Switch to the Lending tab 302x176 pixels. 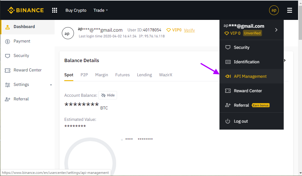pos(145,75)
